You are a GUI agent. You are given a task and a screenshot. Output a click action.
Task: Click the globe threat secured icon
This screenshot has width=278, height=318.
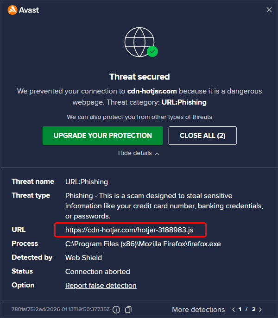[139, 43]
